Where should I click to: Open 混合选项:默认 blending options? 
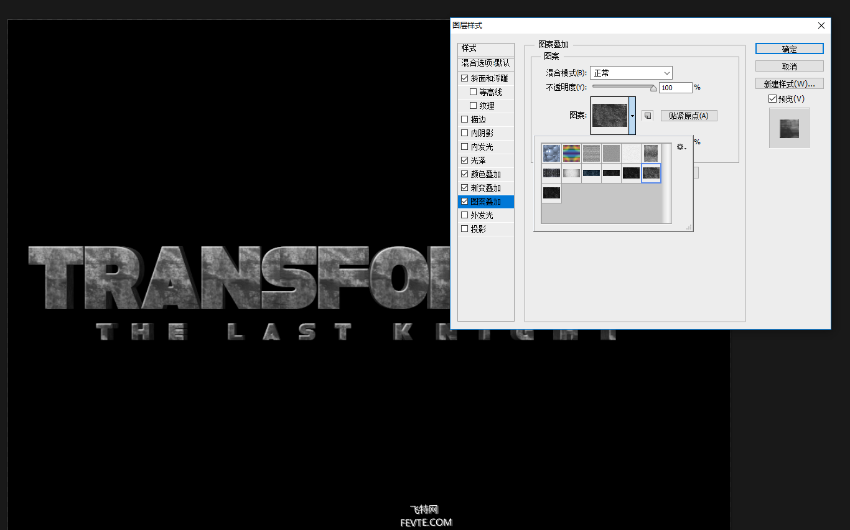click(x=486, y=63)
